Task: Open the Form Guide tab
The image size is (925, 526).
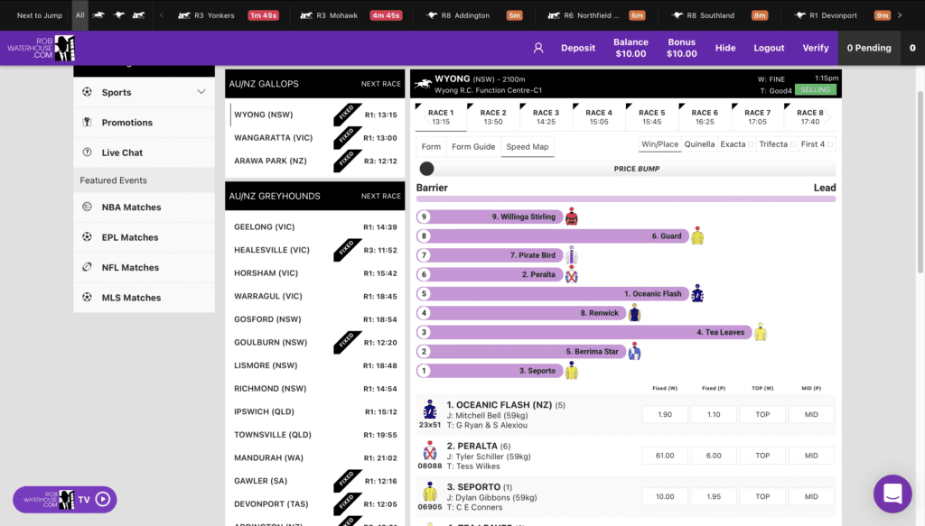Action: click(473, 147)
